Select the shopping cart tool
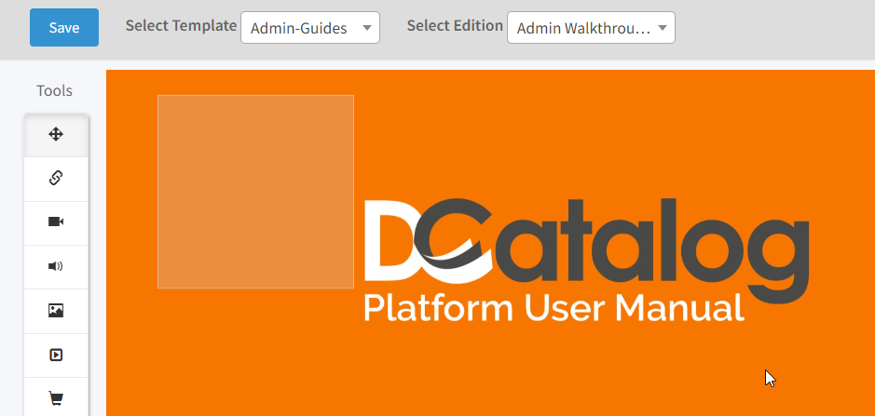Viewport: 875px width, 416px height. pyautogui.click(x=56, y=397)
